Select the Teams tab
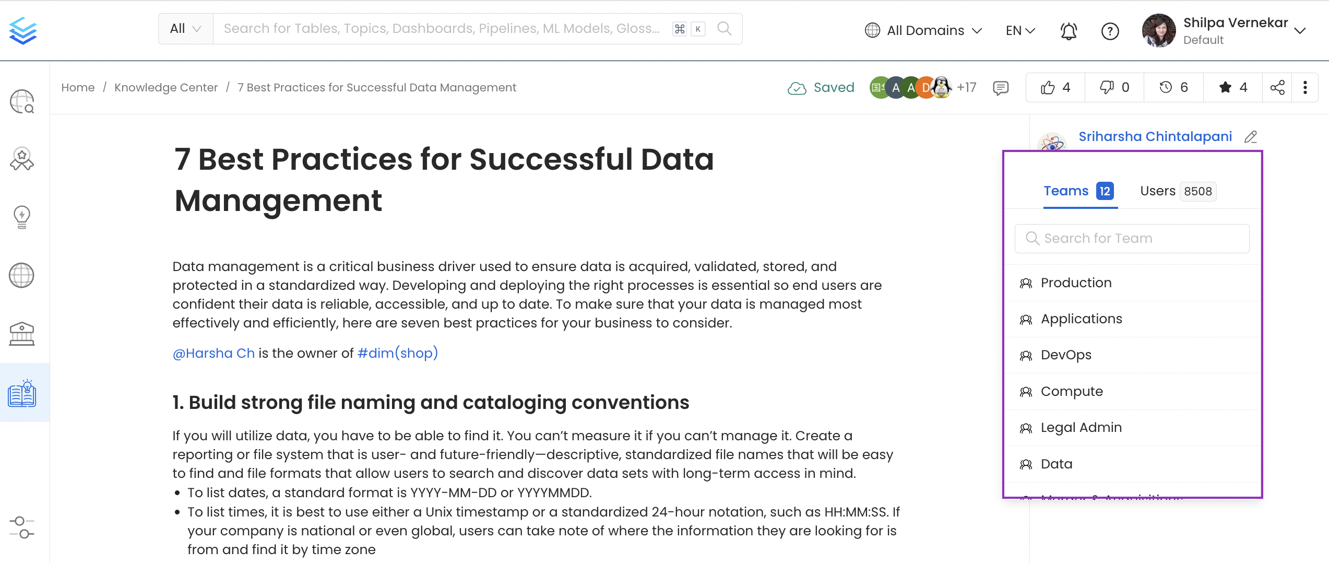Image resolution: width=1329 pixels, height=563 pixels. [x=1078, y=191]
